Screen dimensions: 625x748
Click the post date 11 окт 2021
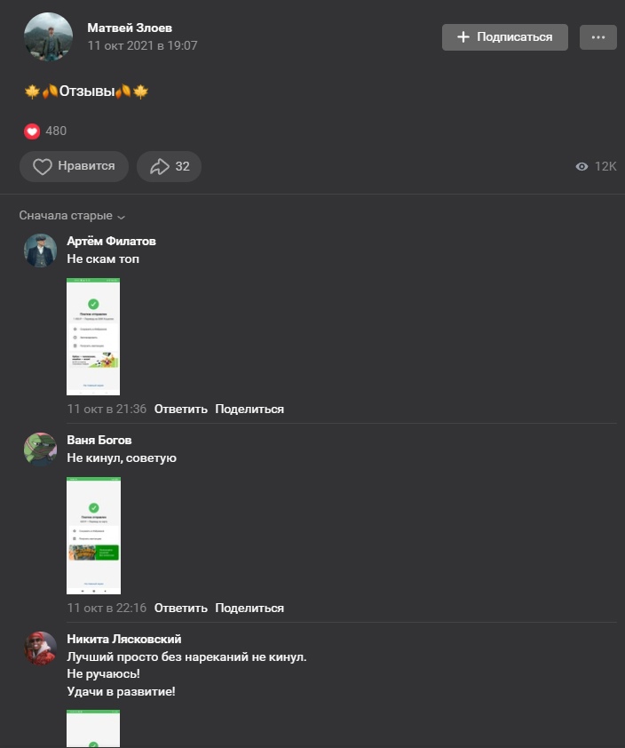tap(142, 46)
